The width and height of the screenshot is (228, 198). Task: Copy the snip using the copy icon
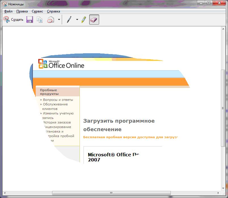pos(40,20)
